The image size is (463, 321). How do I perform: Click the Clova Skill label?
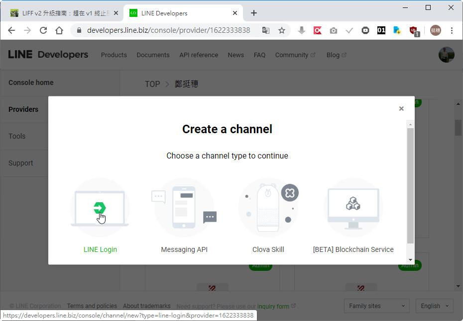tap(268, 249)
